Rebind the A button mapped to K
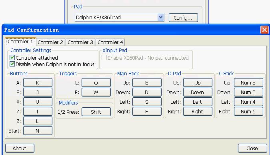 click(38, 83)
